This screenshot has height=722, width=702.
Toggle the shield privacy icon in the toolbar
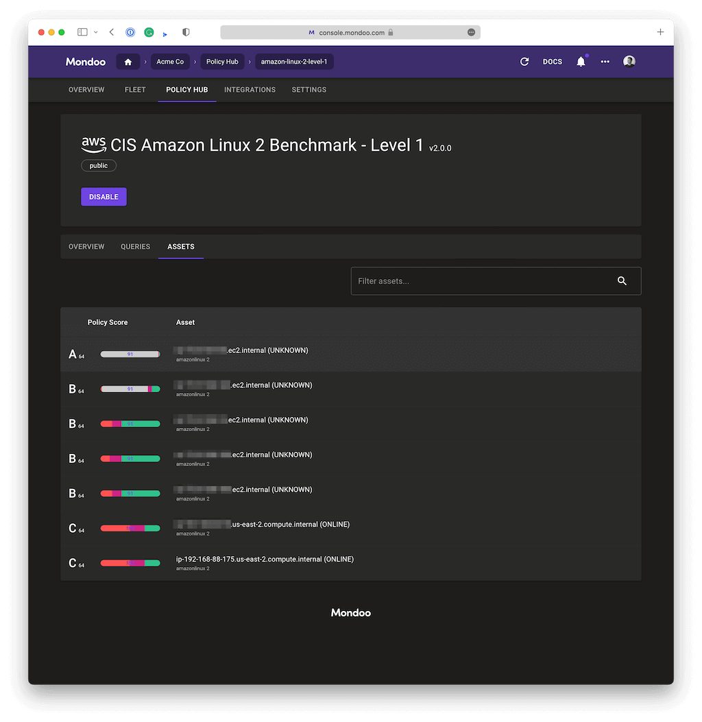coord(185,32)
